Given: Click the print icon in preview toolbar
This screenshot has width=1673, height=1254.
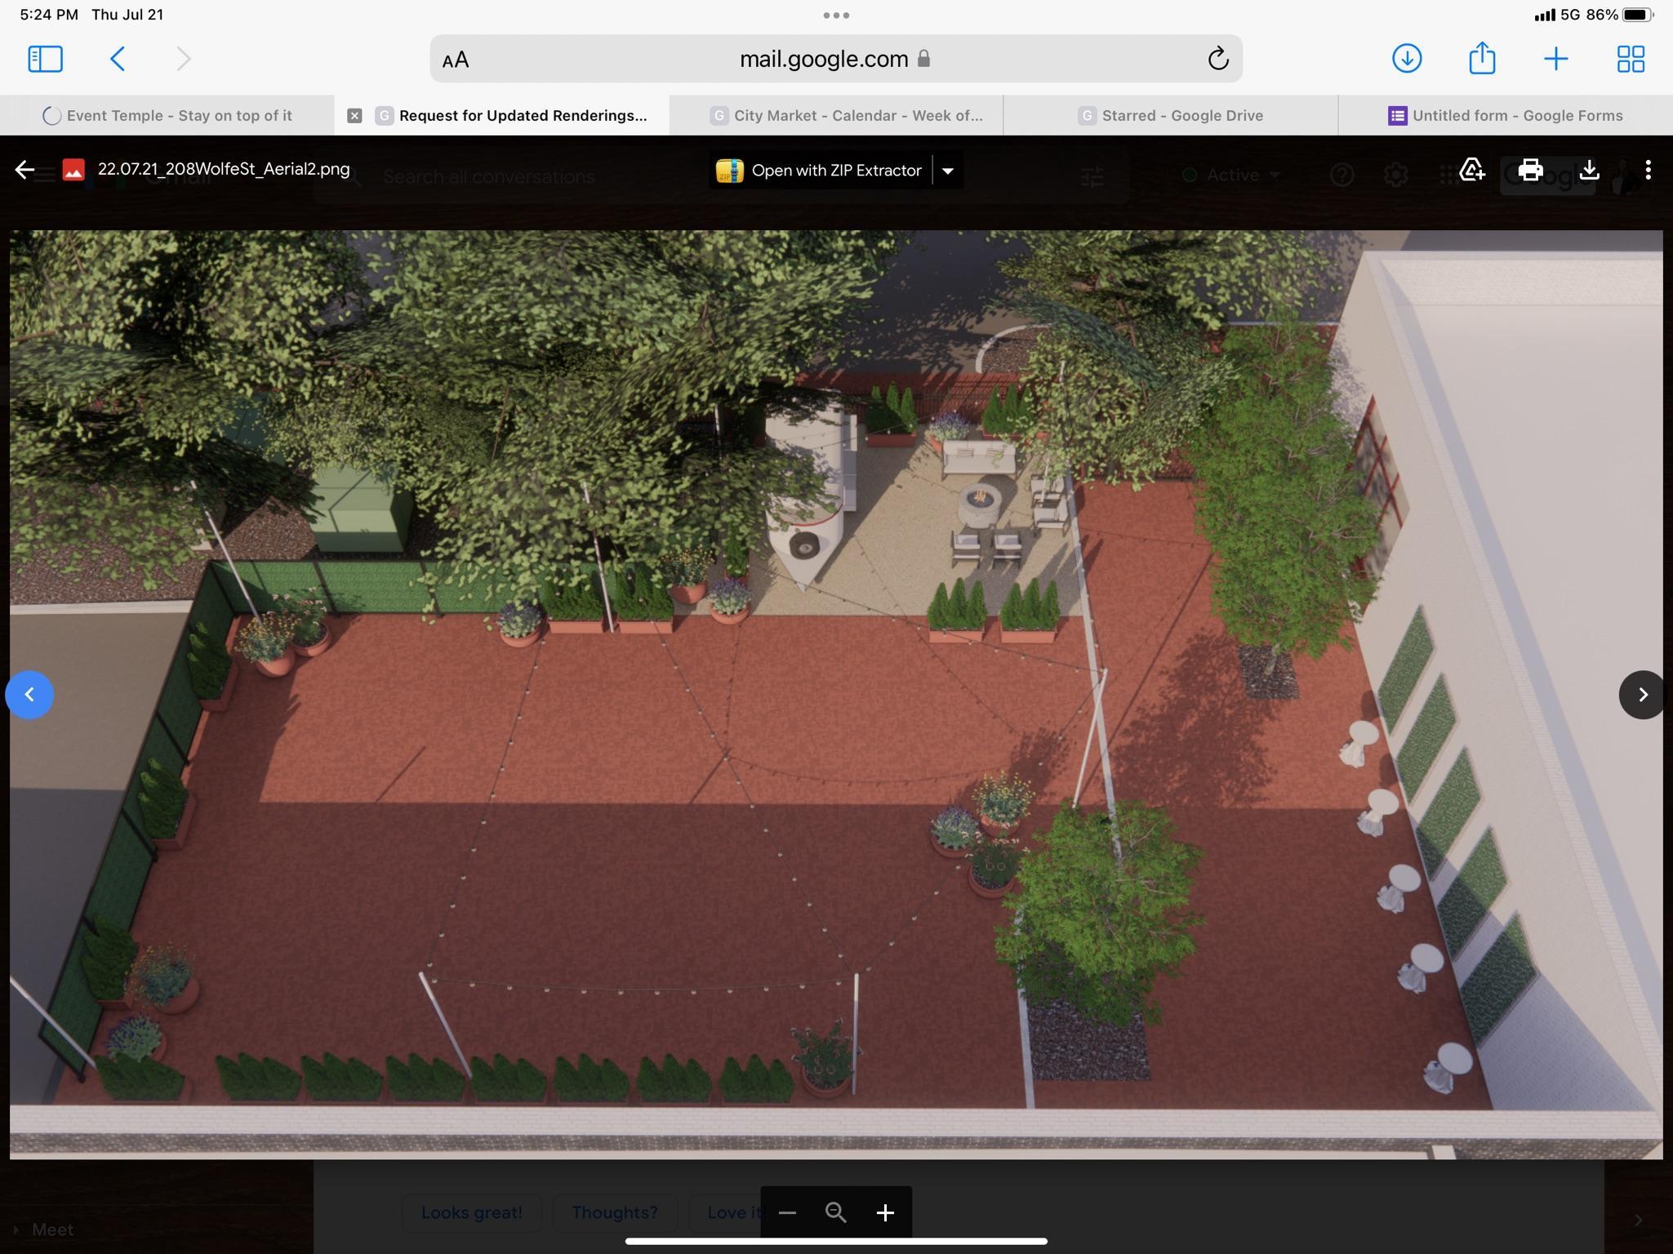Looking at the screenshot, I should [x=1530, y=170].
